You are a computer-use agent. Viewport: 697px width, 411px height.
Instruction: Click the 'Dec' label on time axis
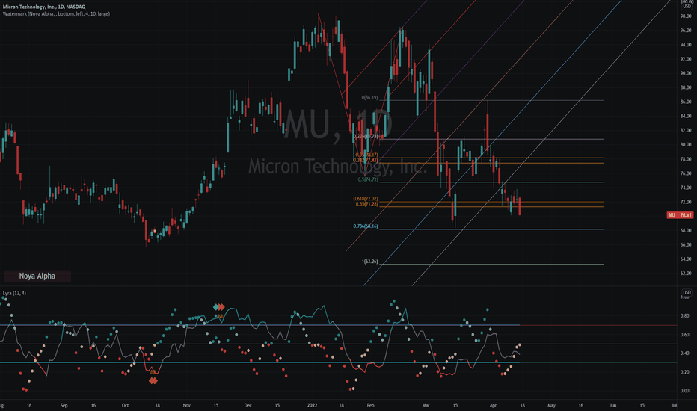tap(248, 405)
